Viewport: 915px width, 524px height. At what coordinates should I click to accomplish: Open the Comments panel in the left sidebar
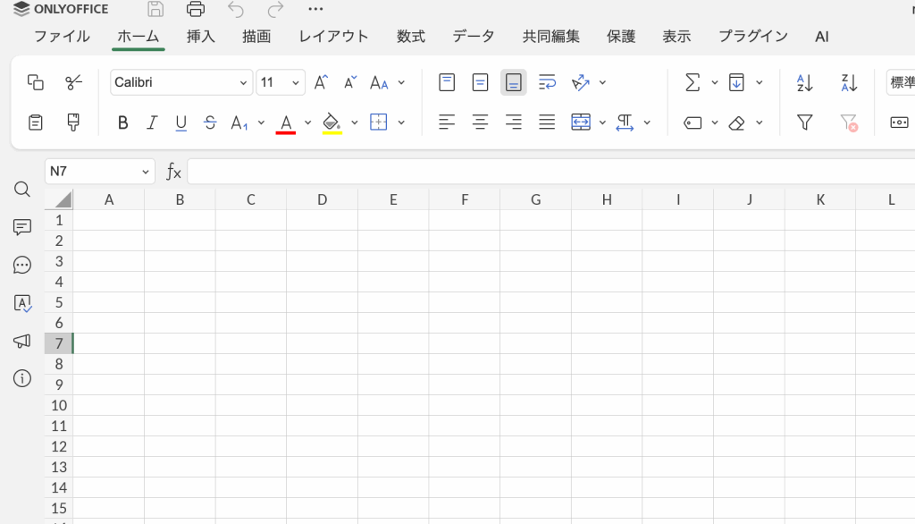22,227
